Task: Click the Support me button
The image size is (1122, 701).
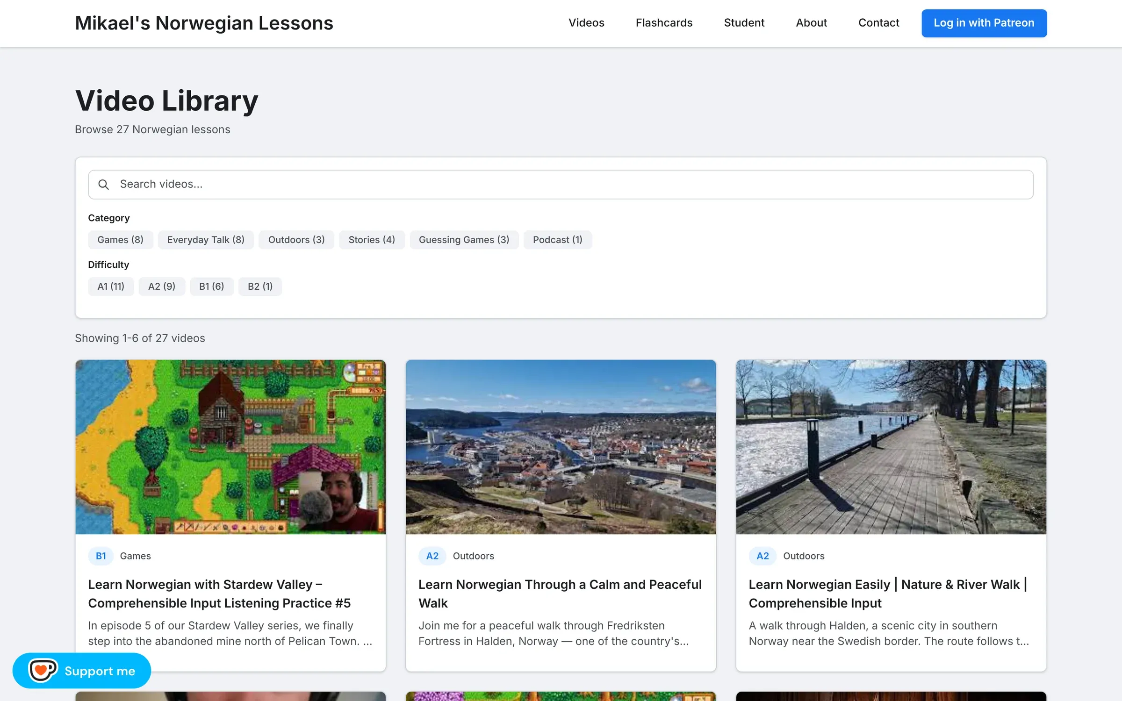Action: [x=82, y=671]
